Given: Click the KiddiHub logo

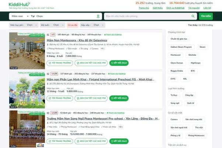Looking at the screenshot, I should tap(20, 4).
